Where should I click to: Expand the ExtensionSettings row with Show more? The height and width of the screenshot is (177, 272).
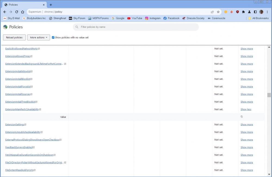pos(246,125)
